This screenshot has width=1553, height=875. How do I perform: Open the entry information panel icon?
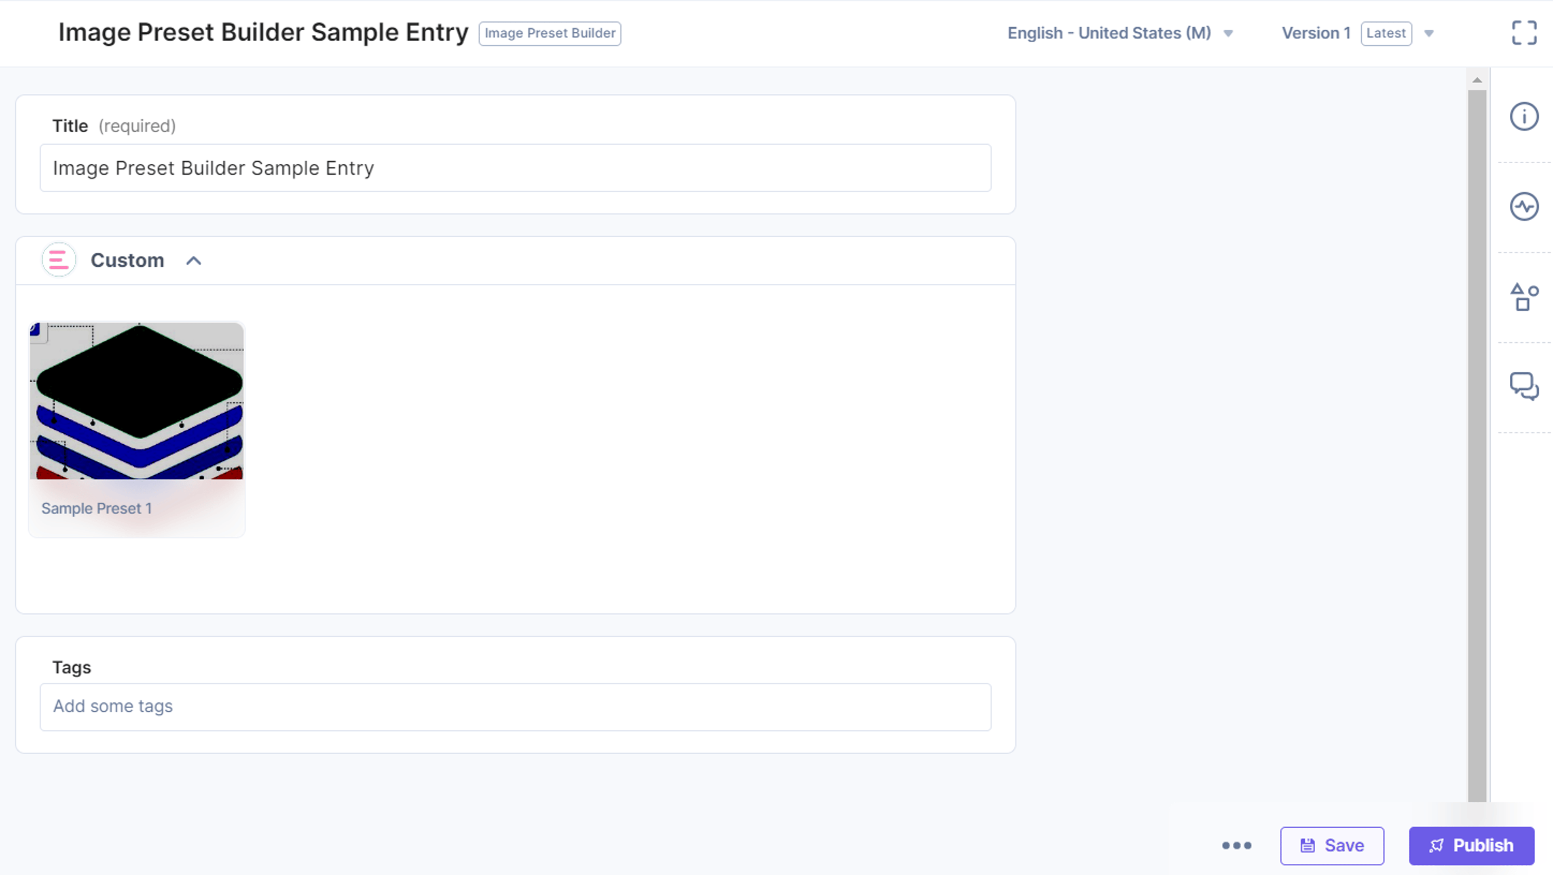coord(1523,116)
